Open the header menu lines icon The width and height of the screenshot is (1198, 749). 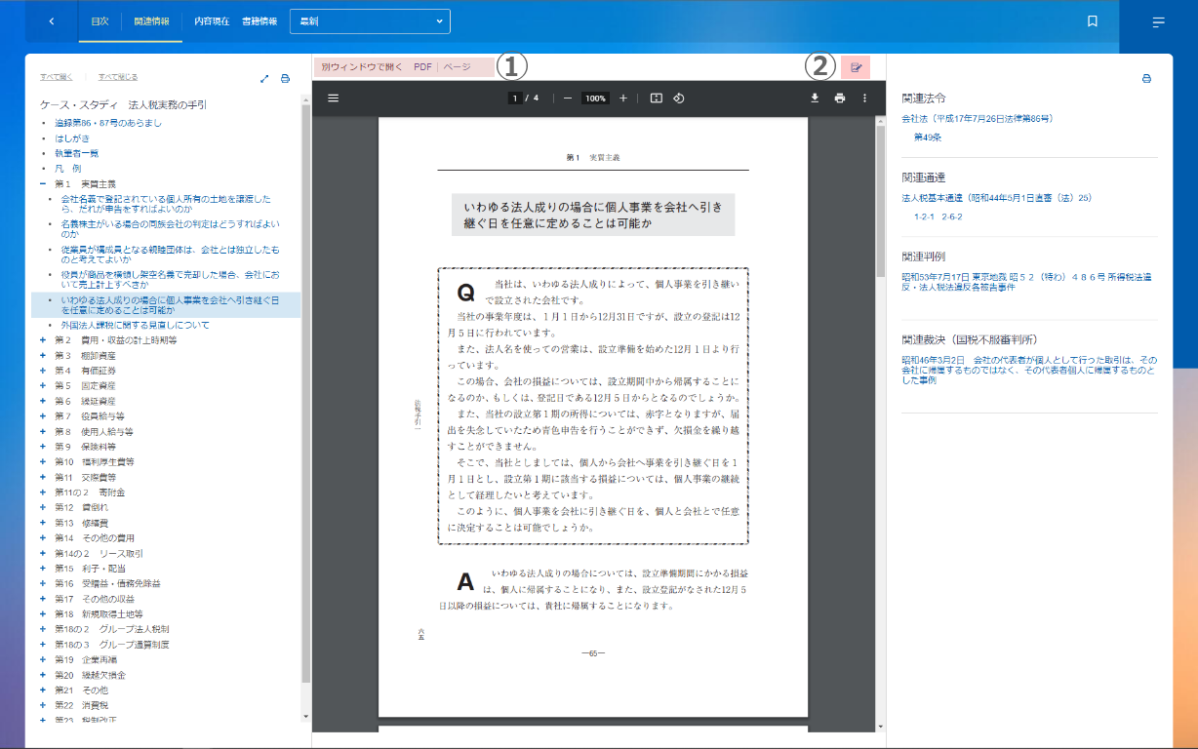(x=1158, y=21)
